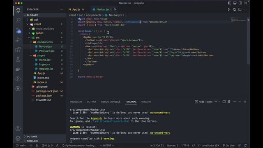Collapse the src folder
263x148 pixels.
[x=44, y=37]
